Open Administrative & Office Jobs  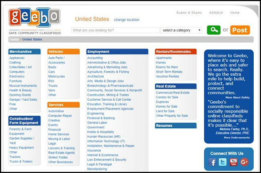tap(106, 63)
